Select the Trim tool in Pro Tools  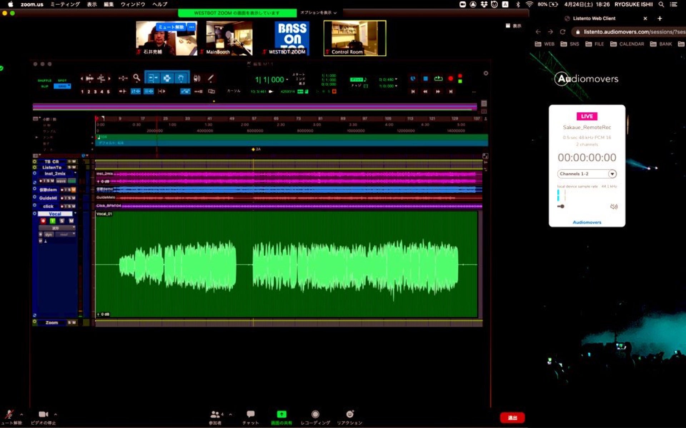(x=153, y=78)
